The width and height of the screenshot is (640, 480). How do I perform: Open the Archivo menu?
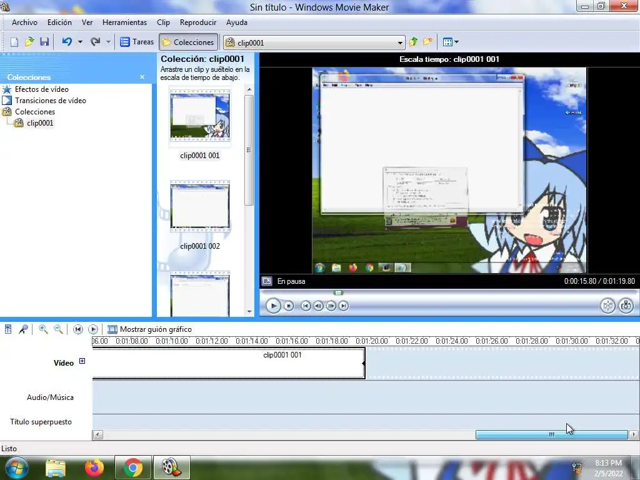[24, 22]
